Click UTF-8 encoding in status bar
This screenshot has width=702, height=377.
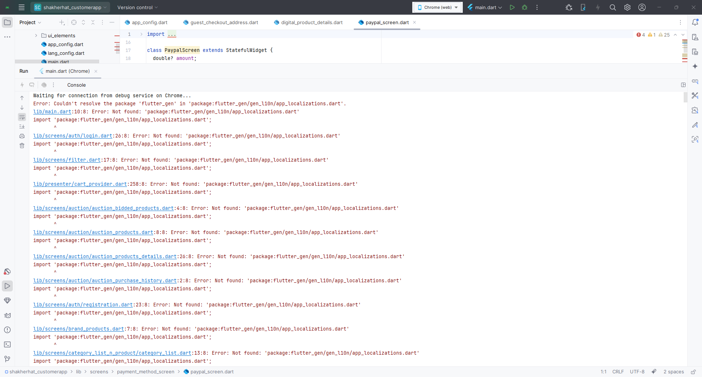(637, 372)
